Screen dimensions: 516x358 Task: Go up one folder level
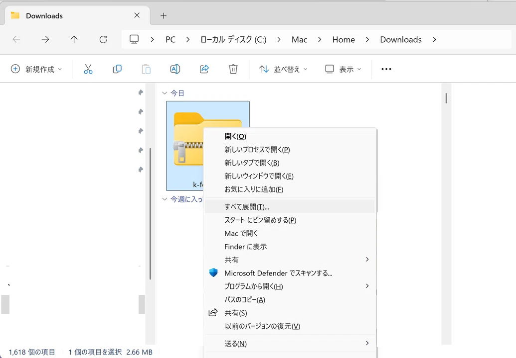tap(74, 40)
